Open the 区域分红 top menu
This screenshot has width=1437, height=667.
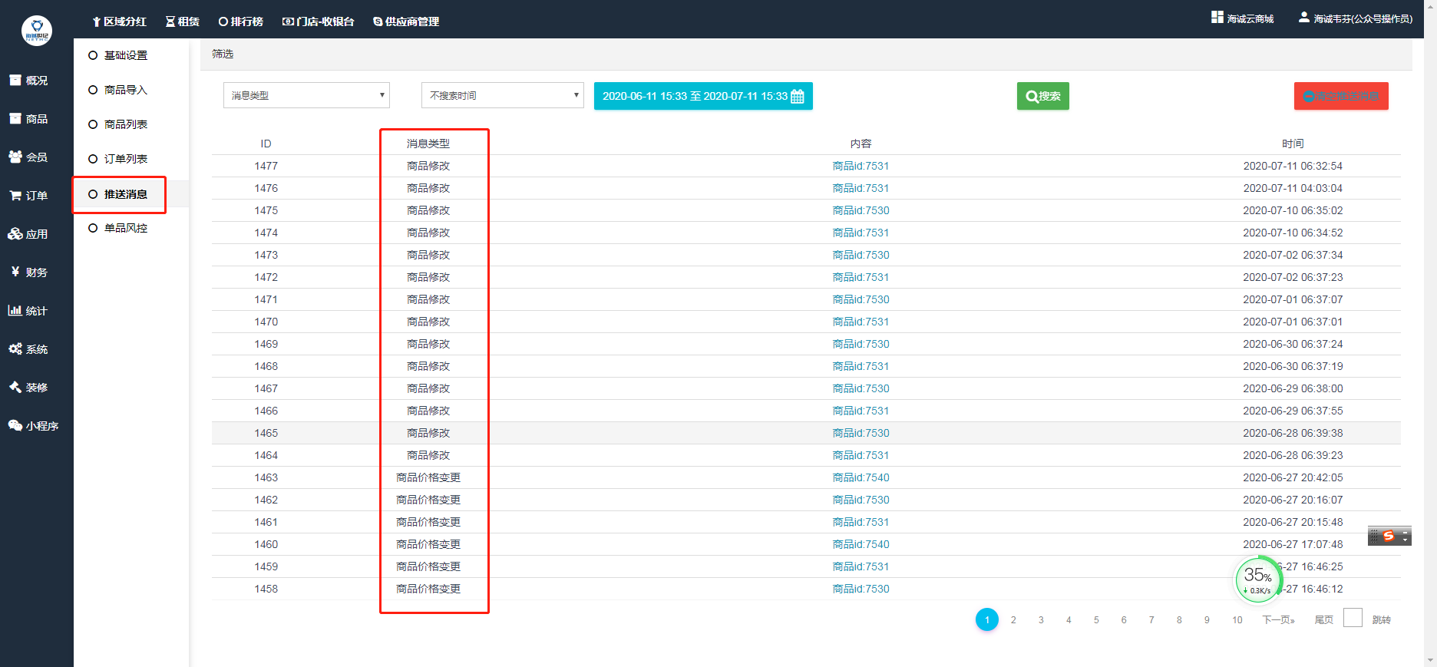point(119,21)
